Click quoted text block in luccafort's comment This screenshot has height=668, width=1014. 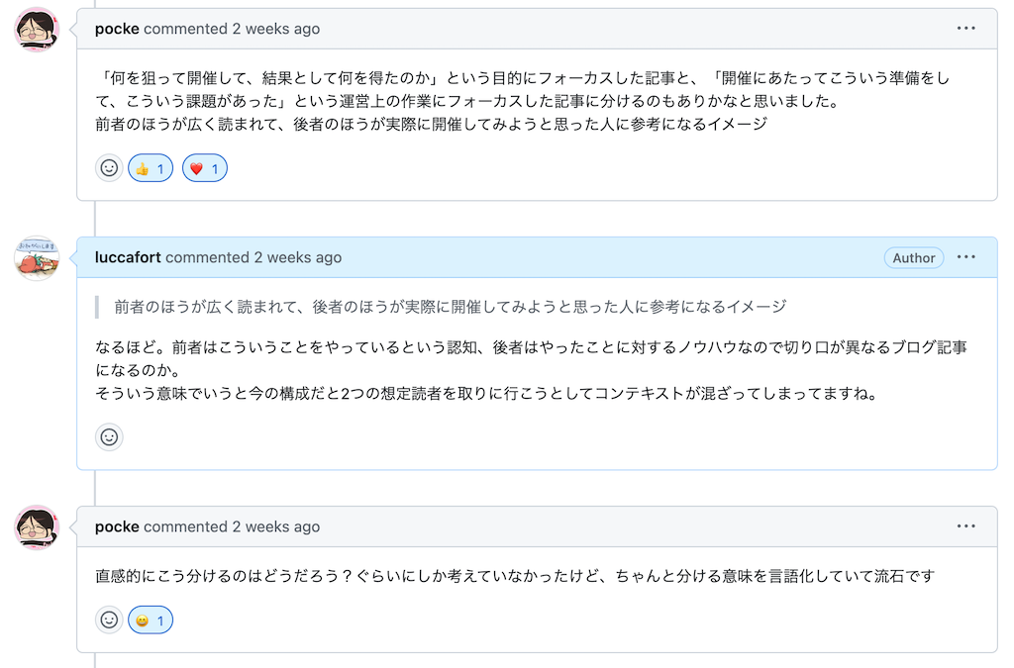(450, 307)
